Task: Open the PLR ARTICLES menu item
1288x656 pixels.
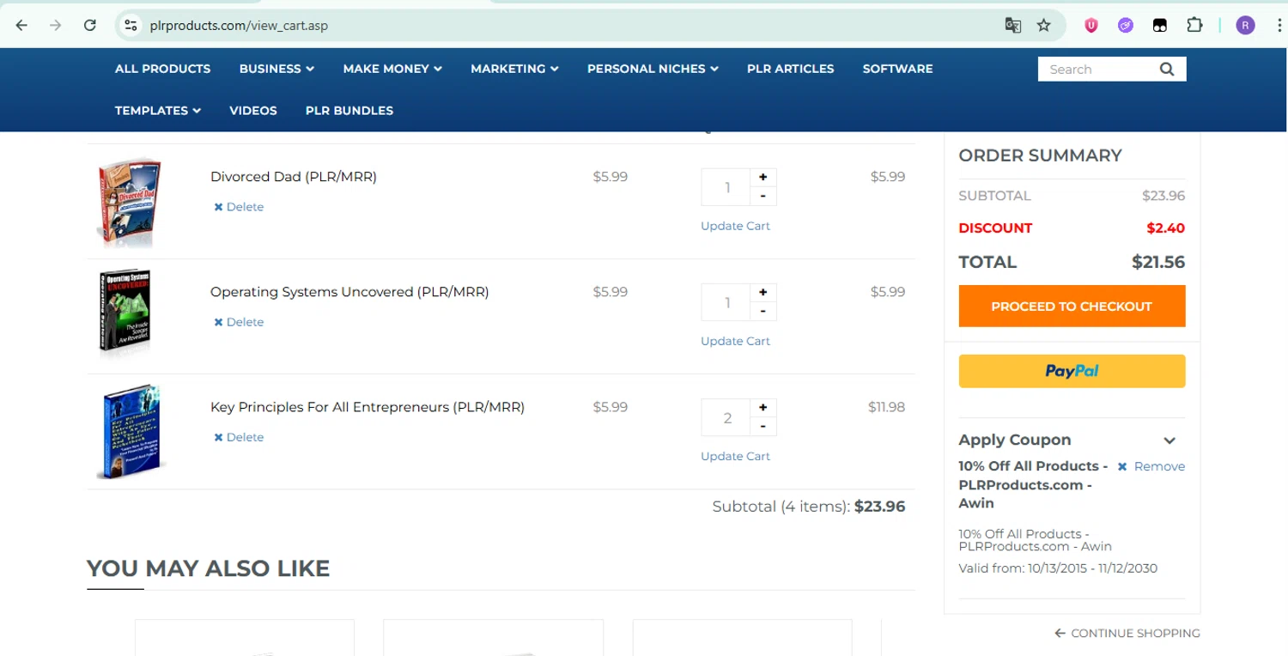Action: (790, 69)
